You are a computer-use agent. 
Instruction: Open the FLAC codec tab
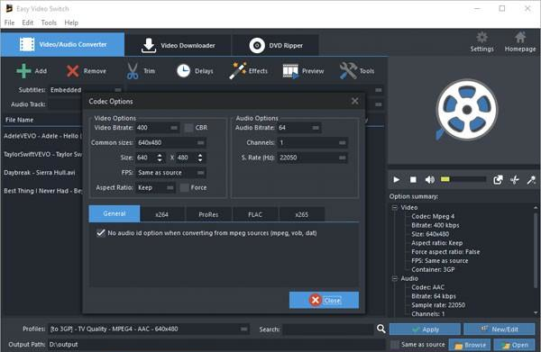(x=255, y=214)
